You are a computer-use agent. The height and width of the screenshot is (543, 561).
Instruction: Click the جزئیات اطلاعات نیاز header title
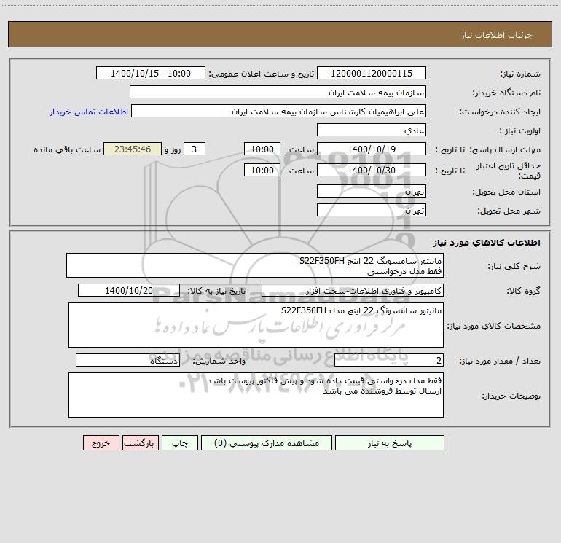point(496,35)
